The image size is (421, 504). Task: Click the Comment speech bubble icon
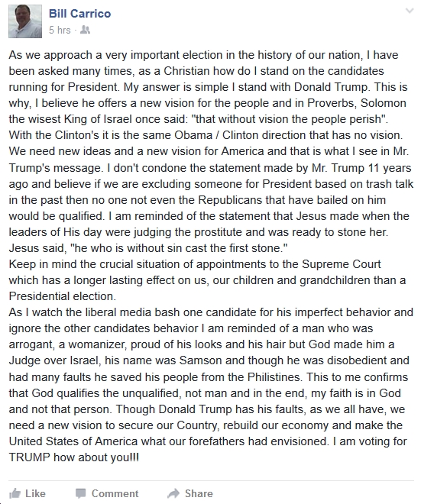[80, 493]
